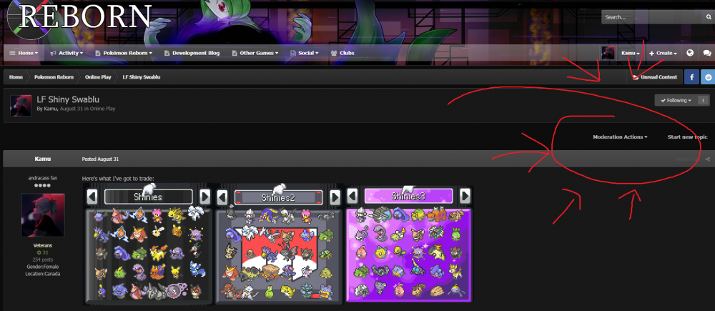The image size is (715, 311).
Task: Click the Reborn site logo
Action: (x=80, y=19)
